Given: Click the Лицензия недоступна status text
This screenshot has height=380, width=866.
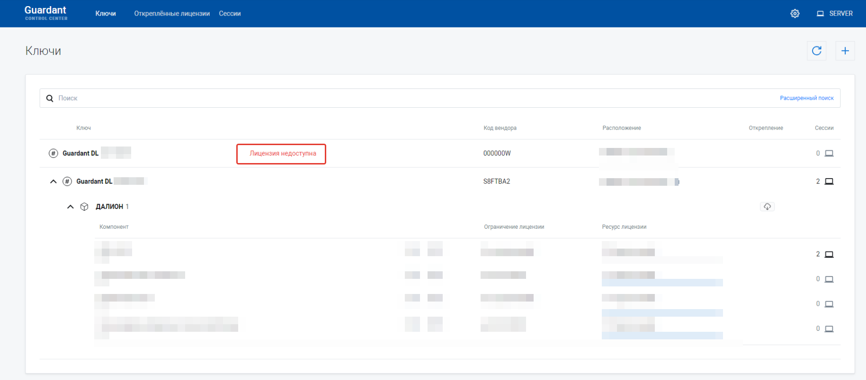Looking at the screenshot, I should point(283,154).
